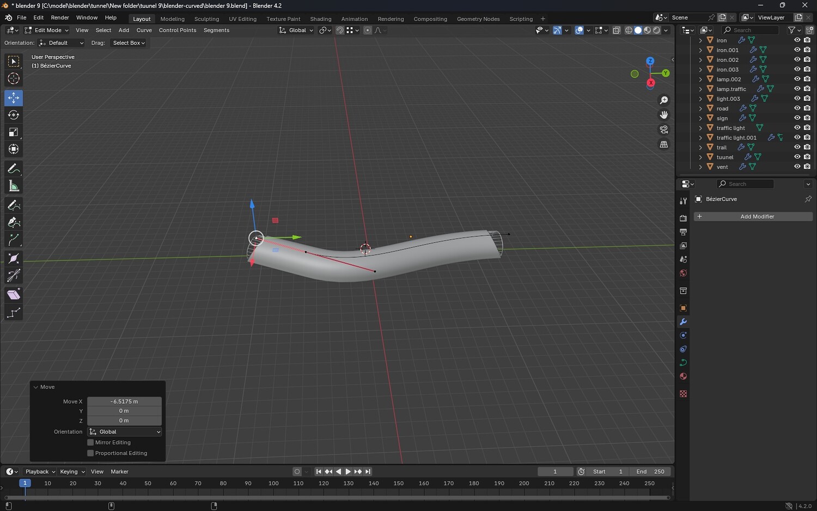Switch to the Sculpting workspace tab
817x511 pixels.
pos(206,19)
